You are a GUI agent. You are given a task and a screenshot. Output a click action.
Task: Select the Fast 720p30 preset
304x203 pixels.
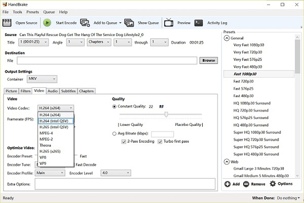pos(243,81)
